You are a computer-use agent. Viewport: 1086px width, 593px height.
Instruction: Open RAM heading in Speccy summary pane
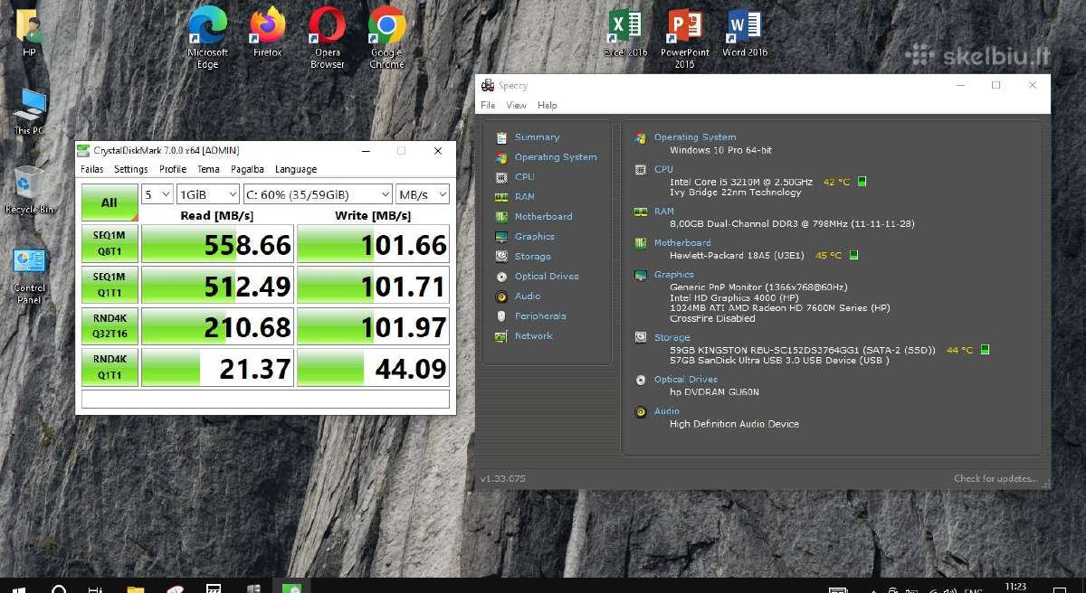pyautogui.click(x=664, y=212)
